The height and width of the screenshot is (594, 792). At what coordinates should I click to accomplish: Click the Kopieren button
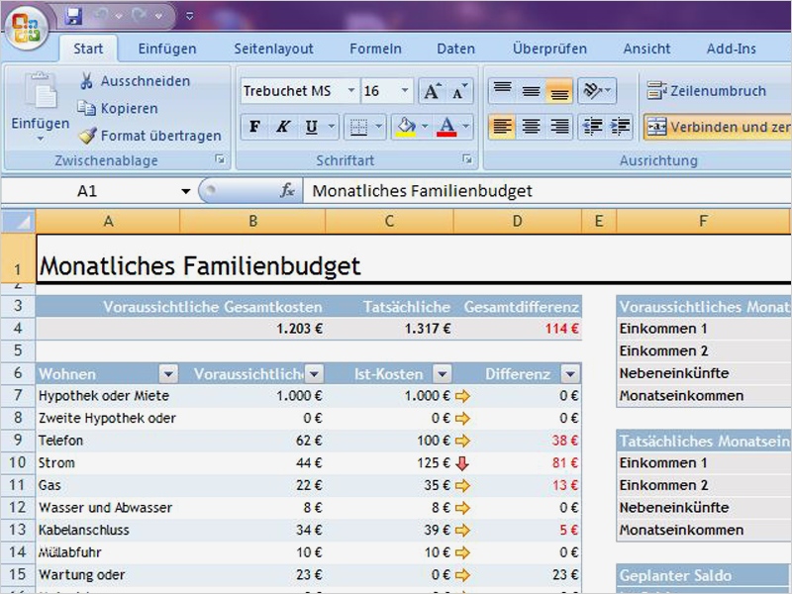tap(119, 109)
